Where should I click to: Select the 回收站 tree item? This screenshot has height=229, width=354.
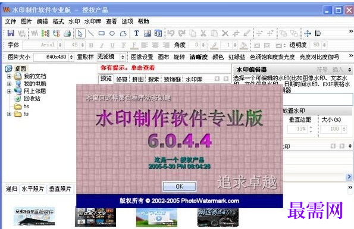pos(32,99)
